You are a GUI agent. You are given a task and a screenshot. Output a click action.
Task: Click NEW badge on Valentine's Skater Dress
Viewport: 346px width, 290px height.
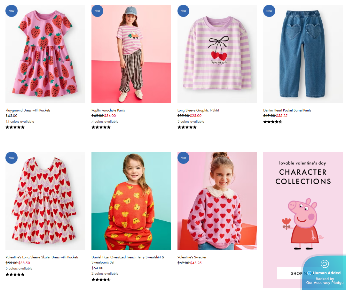pyautogui.click(x=12, y=157)
